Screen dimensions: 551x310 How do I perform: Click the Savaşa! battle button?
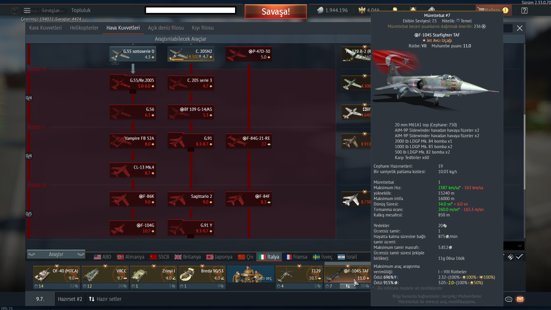coord(275,11)
